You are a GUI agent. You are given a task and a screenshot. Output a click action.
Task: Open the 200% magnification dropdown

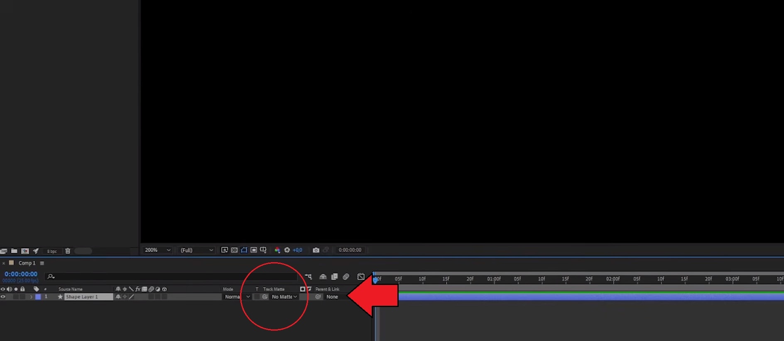tap(157, 250)
